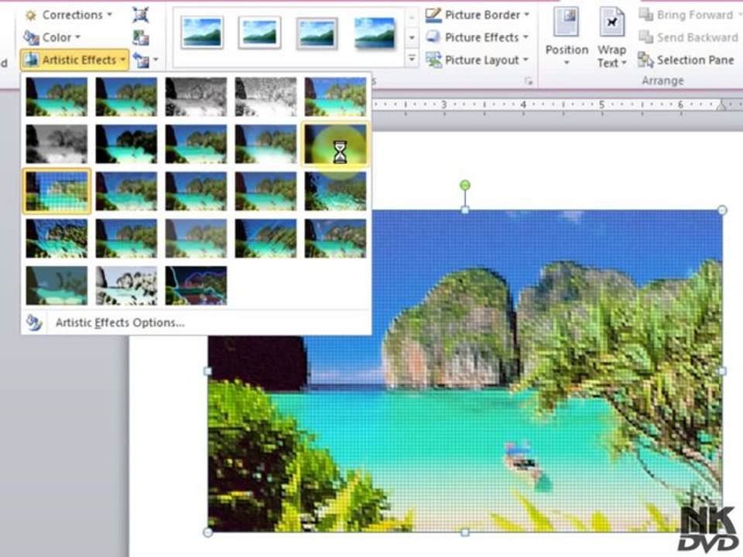Apply the Paint Strokes effect thumbnail

[x=126, y=144]
